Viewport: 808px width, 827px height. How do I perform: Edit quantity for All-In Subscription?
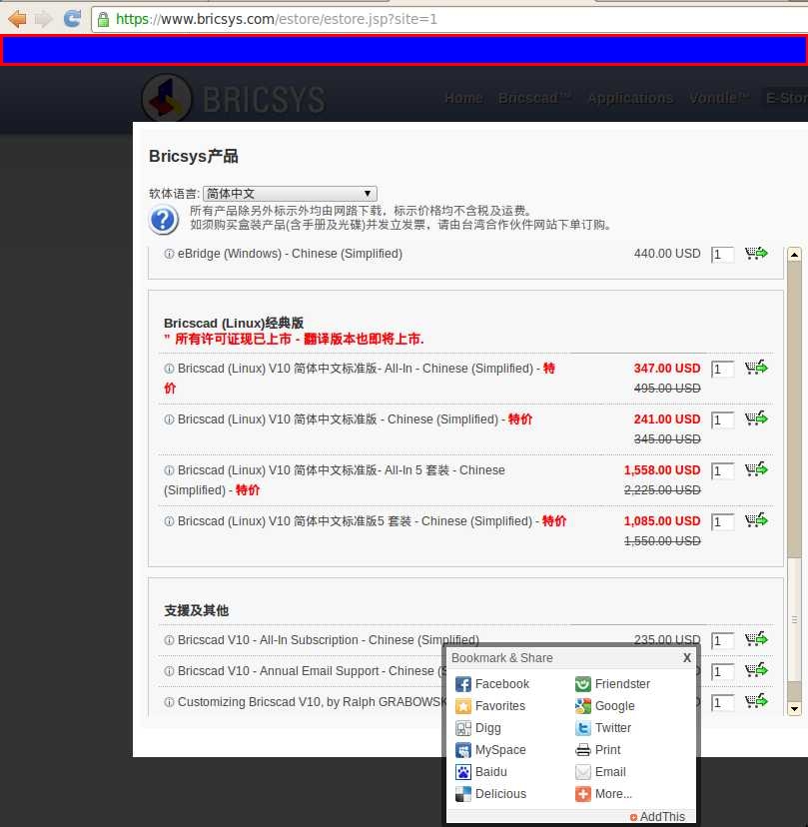(x=722, y=641)
